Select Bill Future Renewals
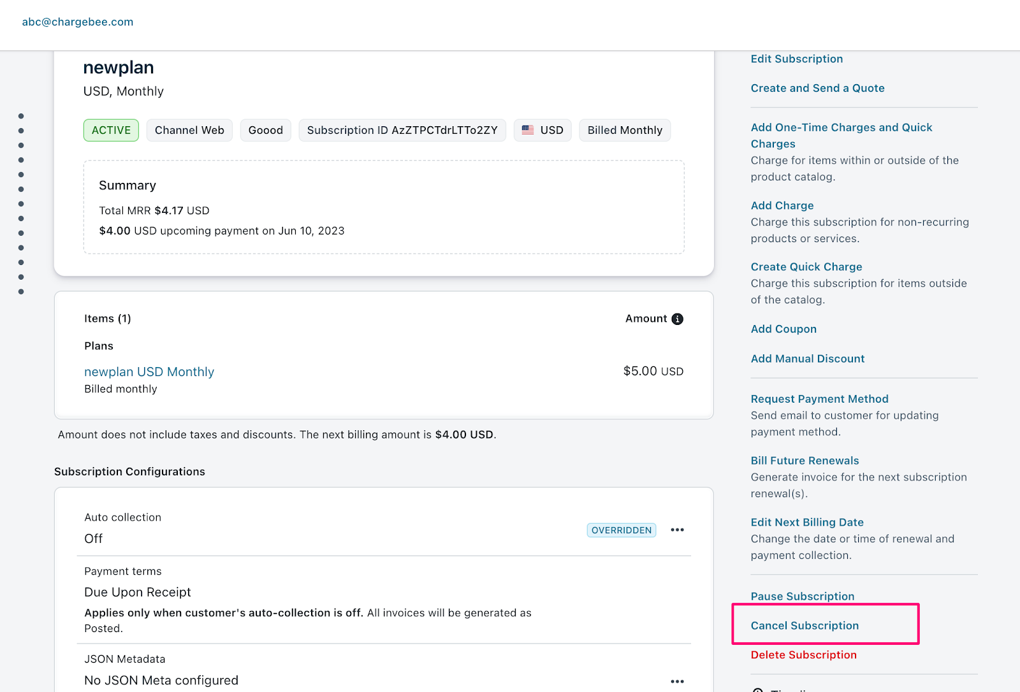This screenshot has width=1020, height=692. 805,461
